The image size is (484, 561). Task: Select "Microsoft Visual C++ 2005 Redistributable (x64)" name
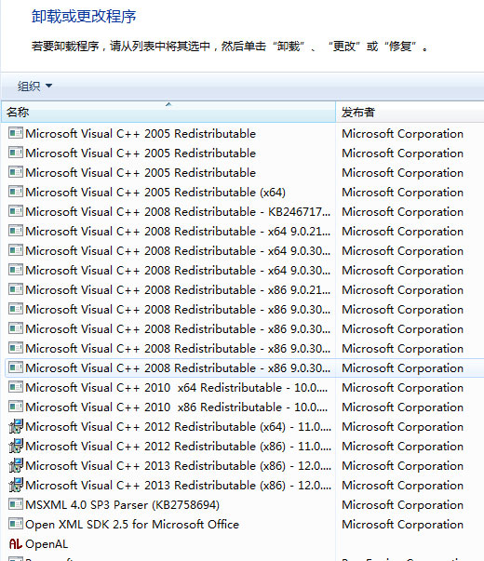(155, 193)
